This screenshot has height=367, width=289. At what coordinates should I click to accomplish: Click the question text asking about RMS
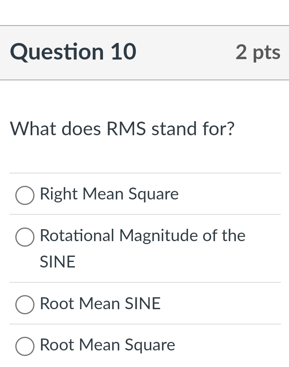click(122, 129)
